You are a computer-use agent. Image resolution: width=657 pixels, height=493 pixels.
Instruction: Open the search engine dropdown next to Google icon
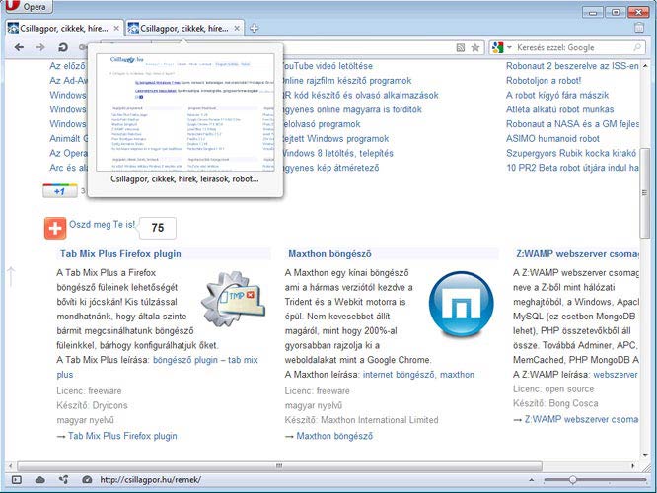point(509,47)
